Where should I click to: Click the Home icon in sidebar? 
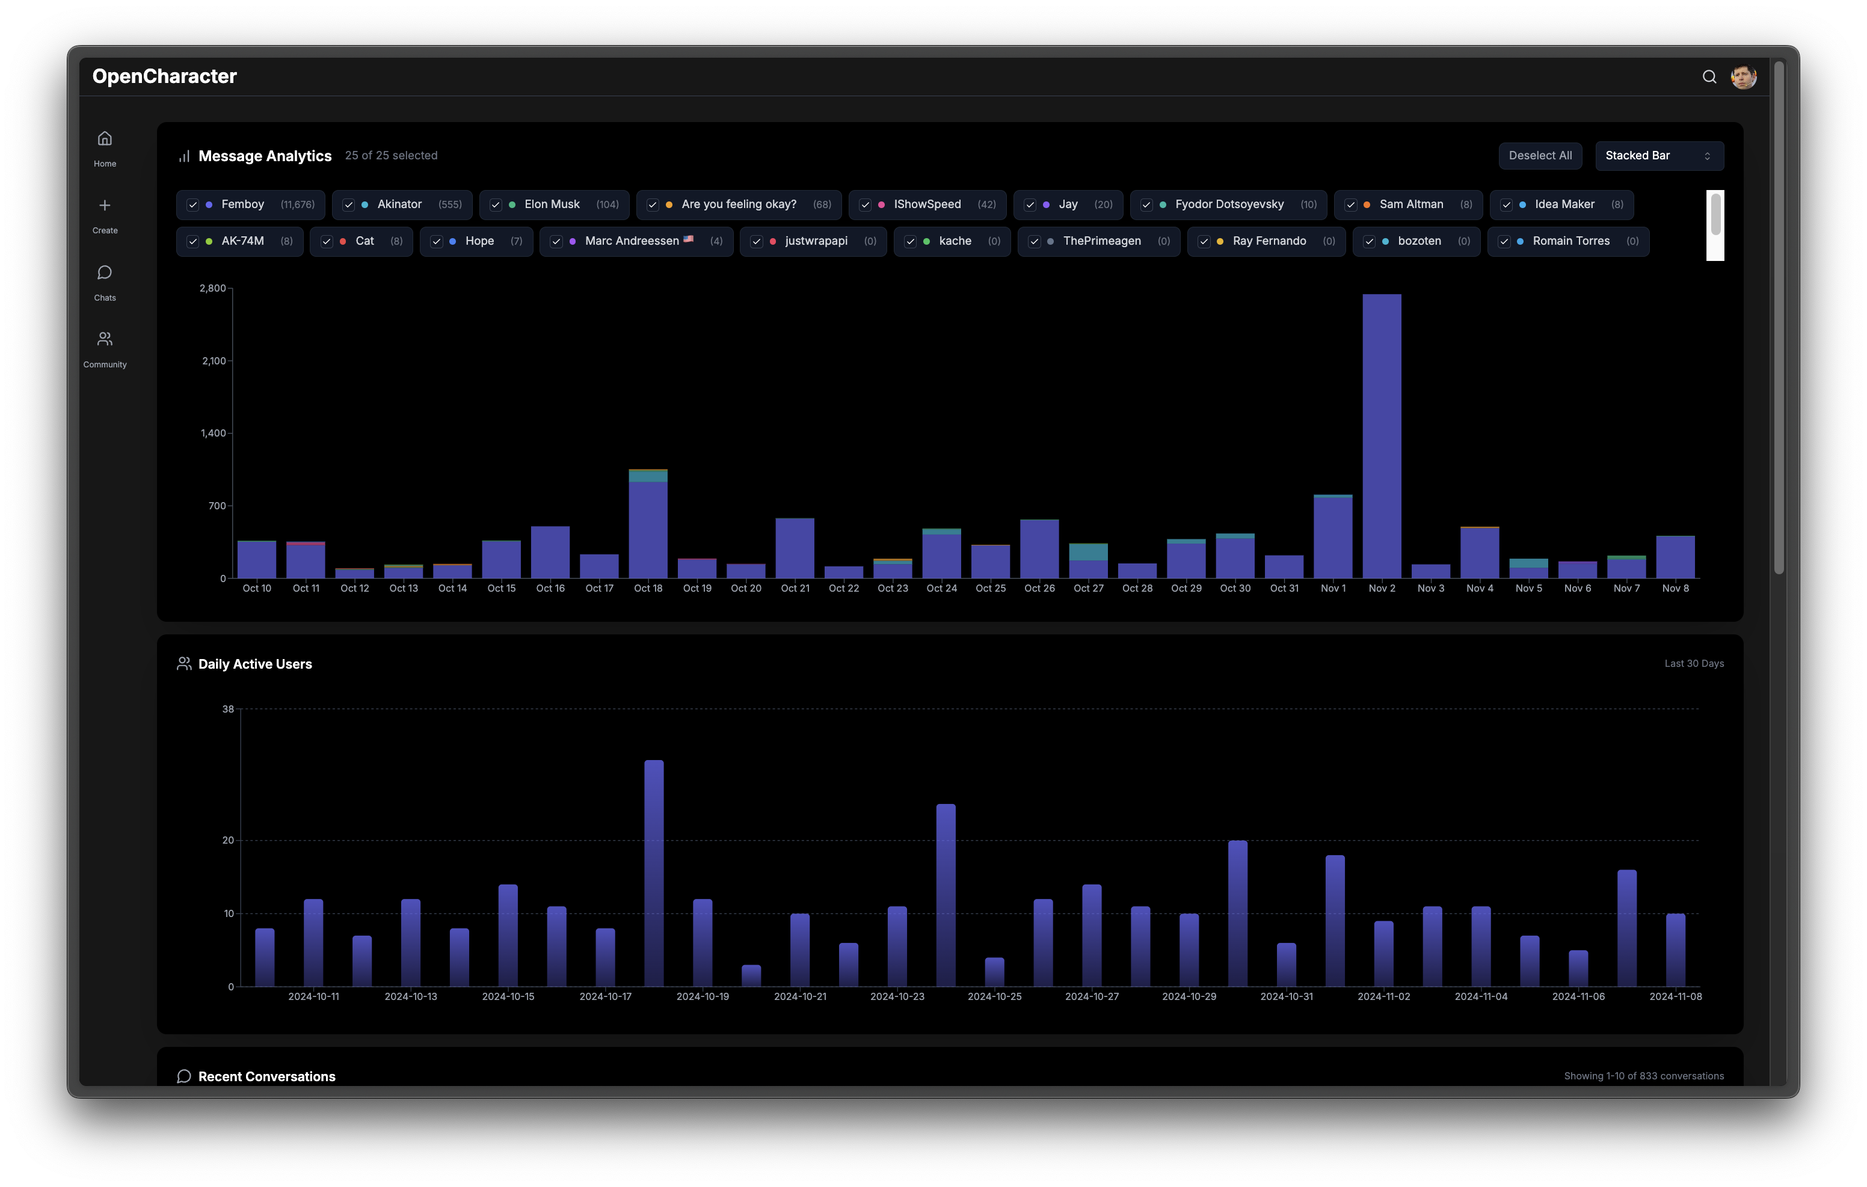[105, 139]
